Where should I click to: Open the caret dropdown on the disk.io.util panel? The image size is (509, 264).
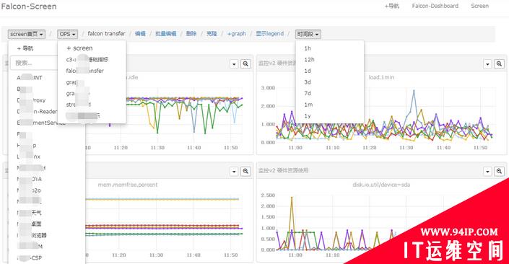click(x=487, y=171)
